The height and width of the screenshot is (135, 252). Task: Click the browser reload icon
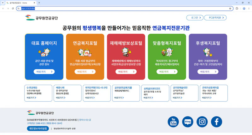pos(13,8)
